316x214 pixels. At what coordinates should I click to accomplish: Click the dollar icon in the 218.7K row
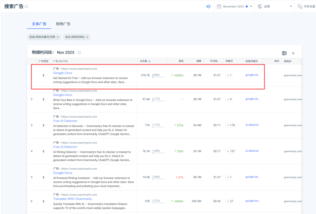click(x=43, y=75)
